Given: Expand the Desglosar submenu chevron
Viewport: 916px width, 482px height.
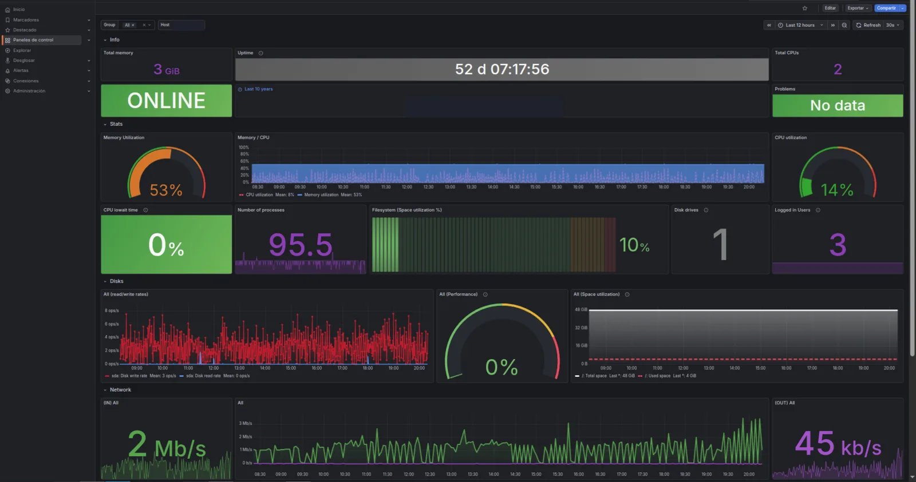Looking at the screenshot, I should pos(89,61).
